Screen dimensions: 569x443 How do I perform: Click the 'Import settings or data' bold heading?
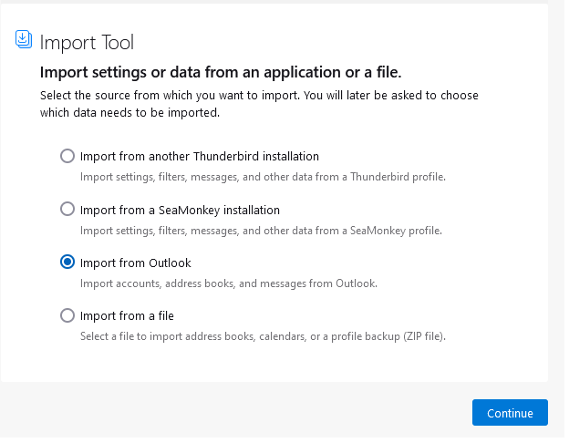(222, 73)
